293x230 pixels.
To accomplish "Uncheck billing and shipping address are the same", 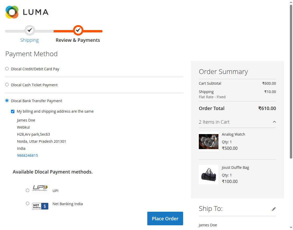I will 13,111.
